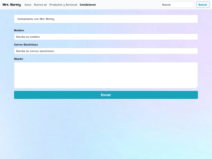Click inside the Asunto text area
212x159 pixels.
coord(106,75)
